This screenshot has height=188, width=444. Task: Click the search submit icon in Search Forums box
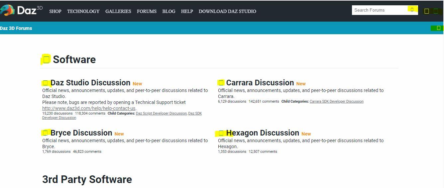click(412, 10)
